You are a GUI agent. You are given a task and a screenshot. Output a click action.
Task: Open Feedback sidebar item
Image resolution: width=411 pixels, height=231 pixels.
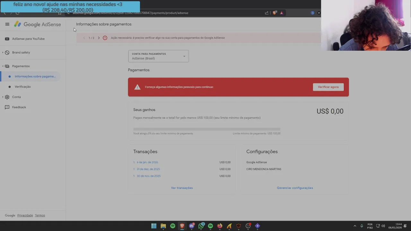19,107
